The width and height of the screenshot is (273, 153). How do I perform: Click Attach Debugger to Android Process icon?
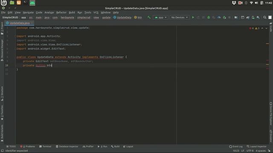coord(224,17)
